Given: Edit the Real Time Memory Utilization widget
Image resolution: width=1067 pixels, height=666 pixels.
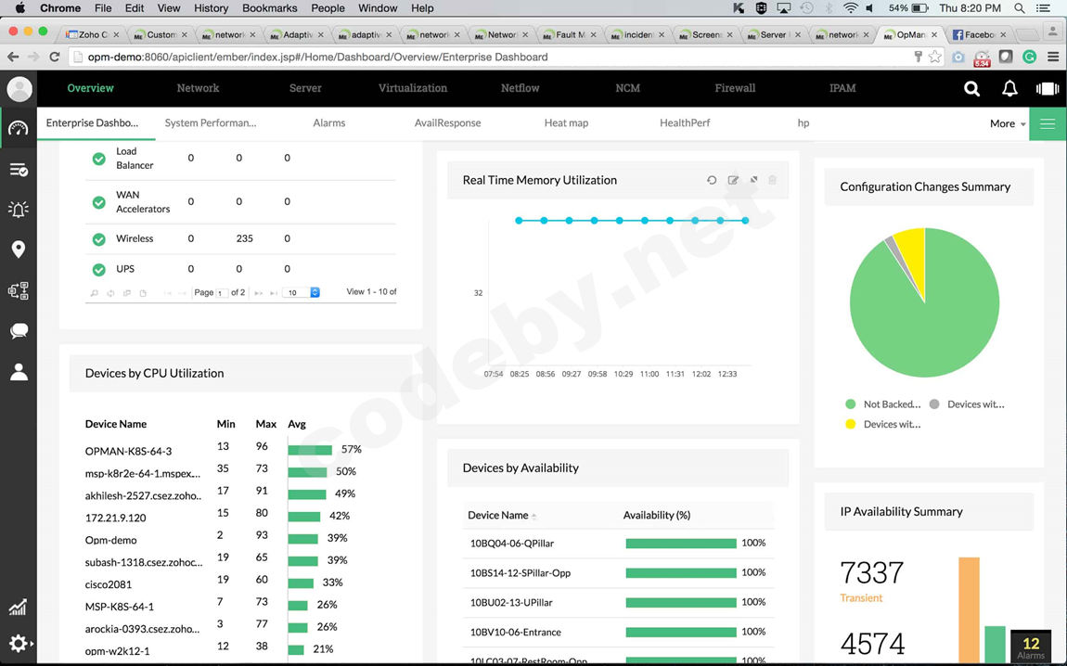Looking at the screenshot, I should (x=733, y=180).
